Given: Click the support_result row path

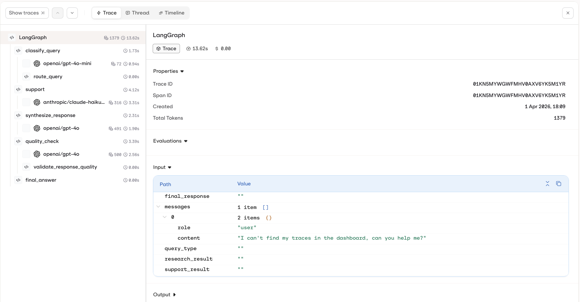Looking at the screenshot, I should (x=187, y=269).
